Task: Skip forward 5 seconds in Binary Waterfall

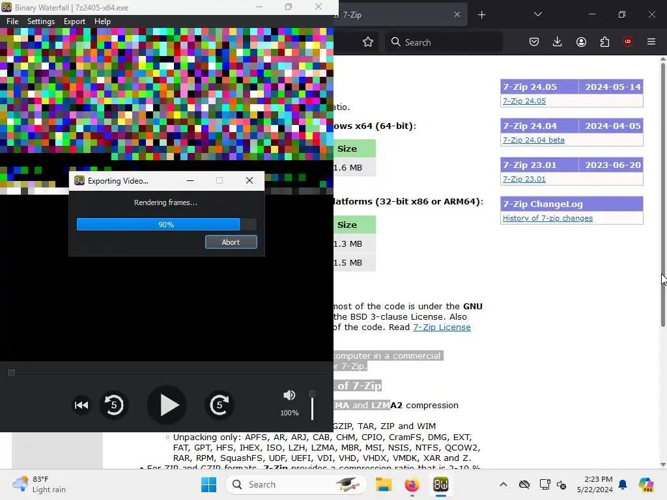Action: (220, 405)
